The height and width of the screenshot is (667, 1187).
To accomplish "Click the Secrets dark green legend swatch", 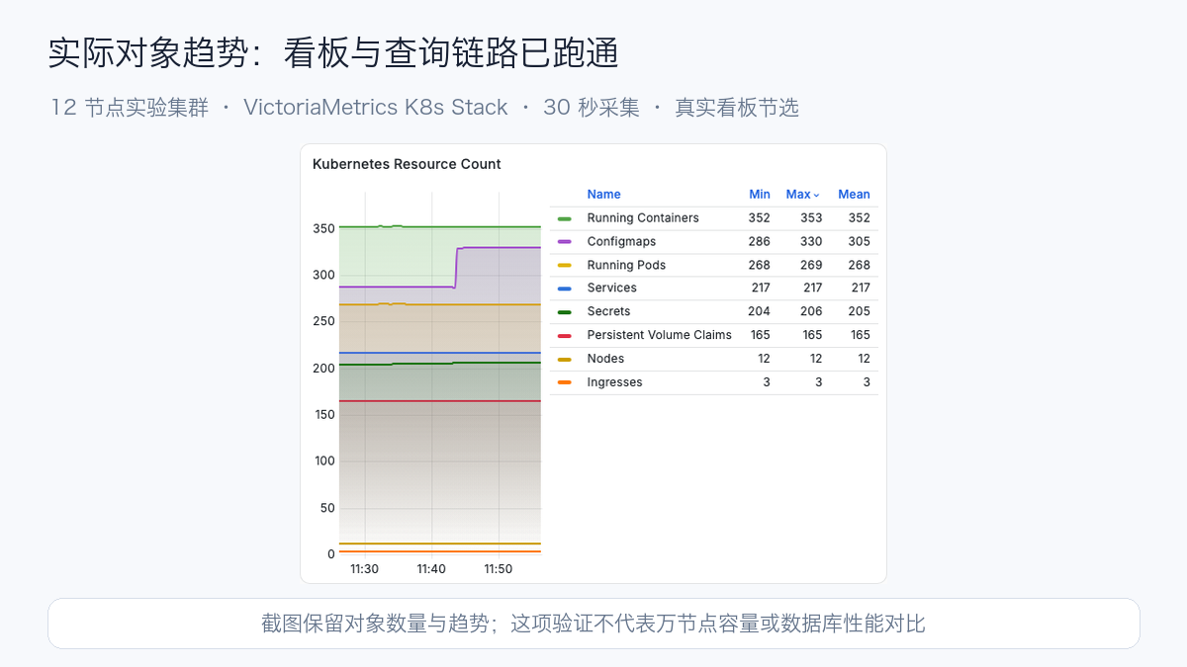I will click(x=565, y=312).
